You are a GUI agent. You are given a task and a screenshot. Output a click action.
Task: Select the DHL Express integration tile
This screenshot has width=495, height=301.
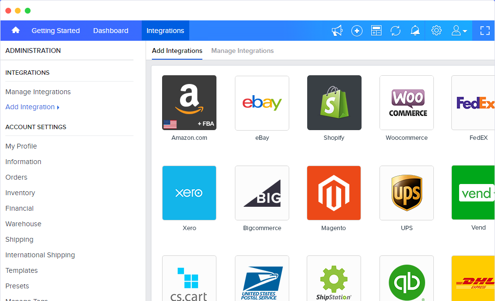pyautogui.click(x=473, y=278)
